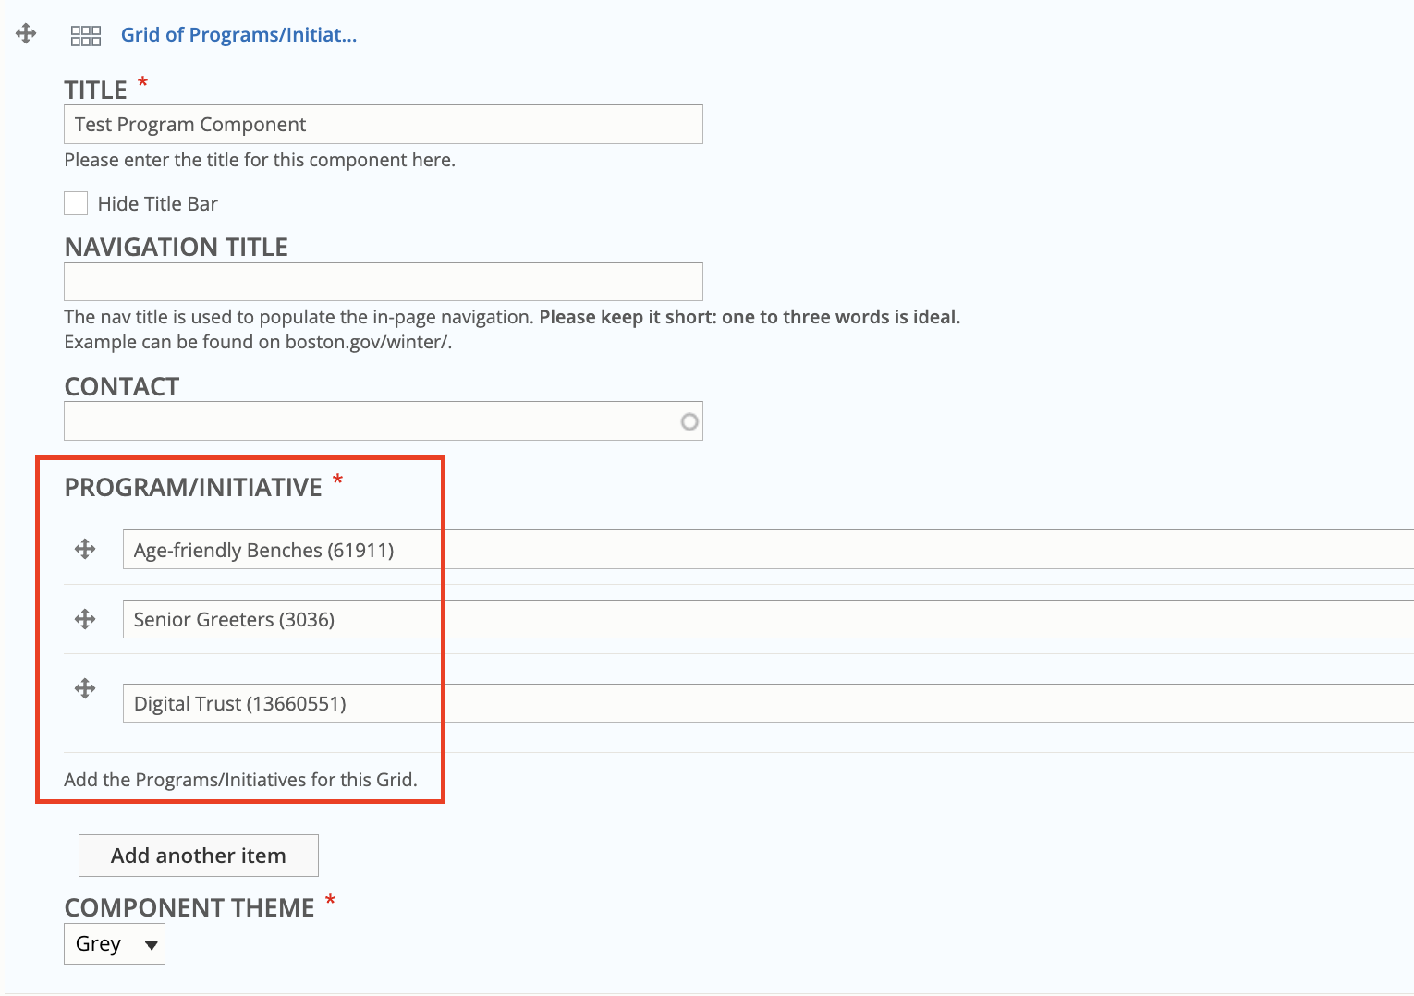Enable the Hide Title Bar checkbox
Viewport: 1414px width, 996px height.
click(76, 203)
